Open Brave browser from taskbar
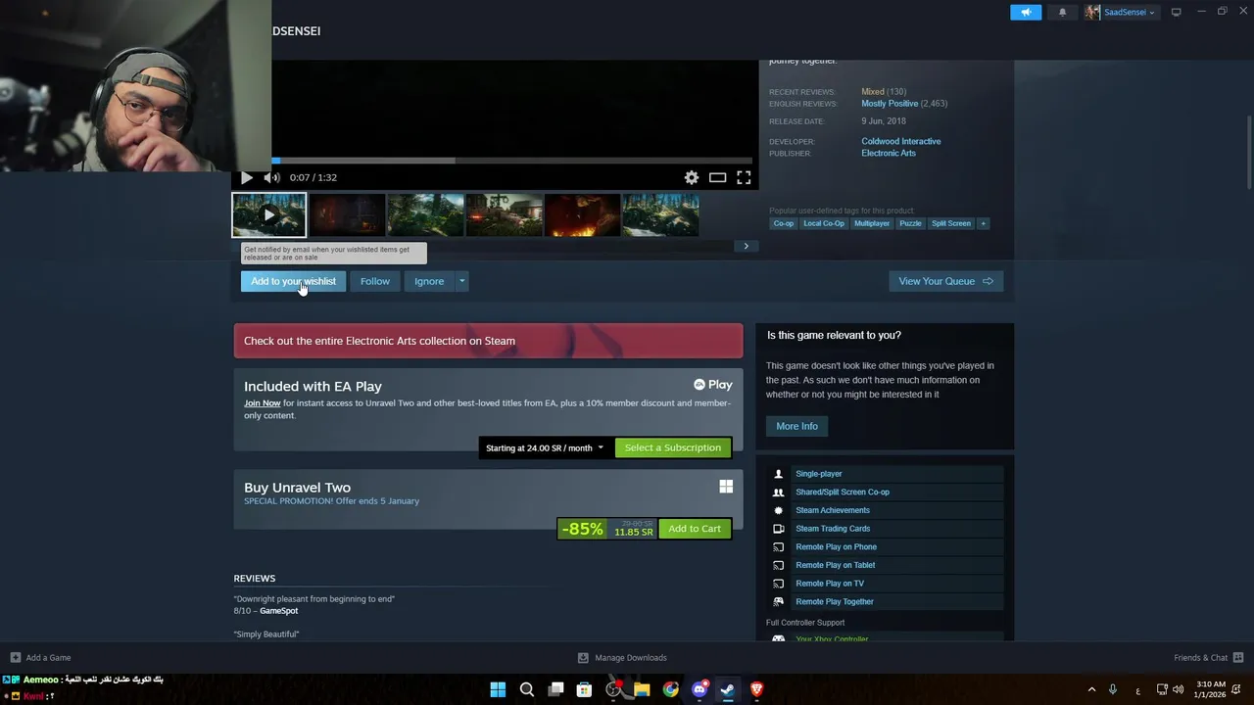Viewport: 1254px width, 705px height. (x=756, y=689)
